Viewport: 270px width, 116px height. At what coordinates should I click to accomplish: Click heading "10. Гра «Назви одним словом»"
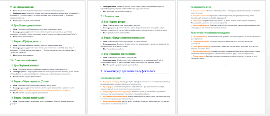26,25
